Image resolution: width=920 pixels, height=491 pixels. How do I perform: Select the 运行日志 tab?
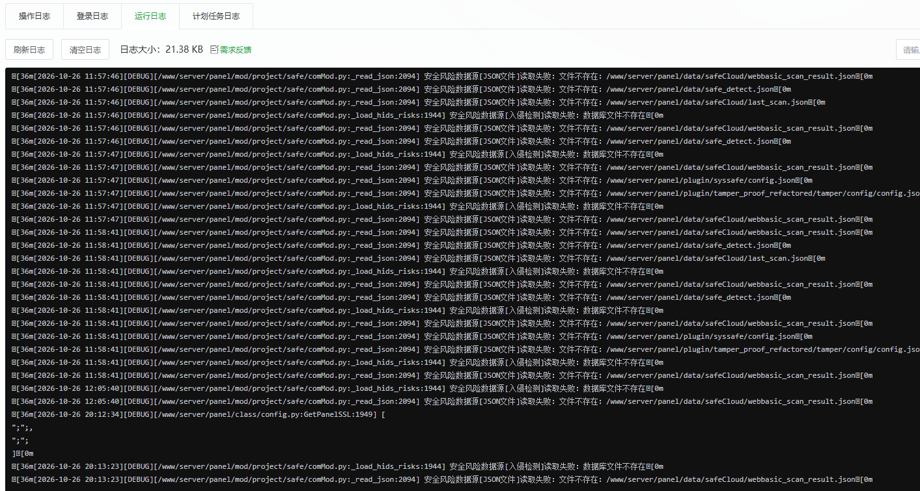pos(150,16)
